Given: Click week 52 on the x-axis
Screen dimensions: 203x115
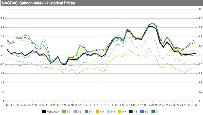Looking at the screenshot, I should [x=79, y=105].
